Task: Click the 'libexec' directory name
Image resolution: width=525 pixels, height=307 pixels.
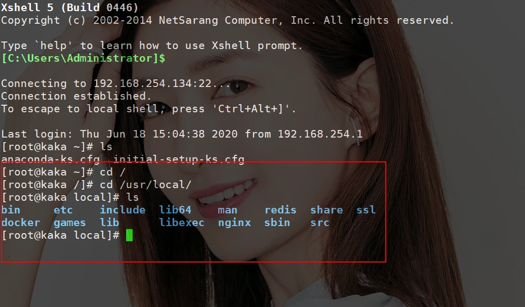Action: 182,223
